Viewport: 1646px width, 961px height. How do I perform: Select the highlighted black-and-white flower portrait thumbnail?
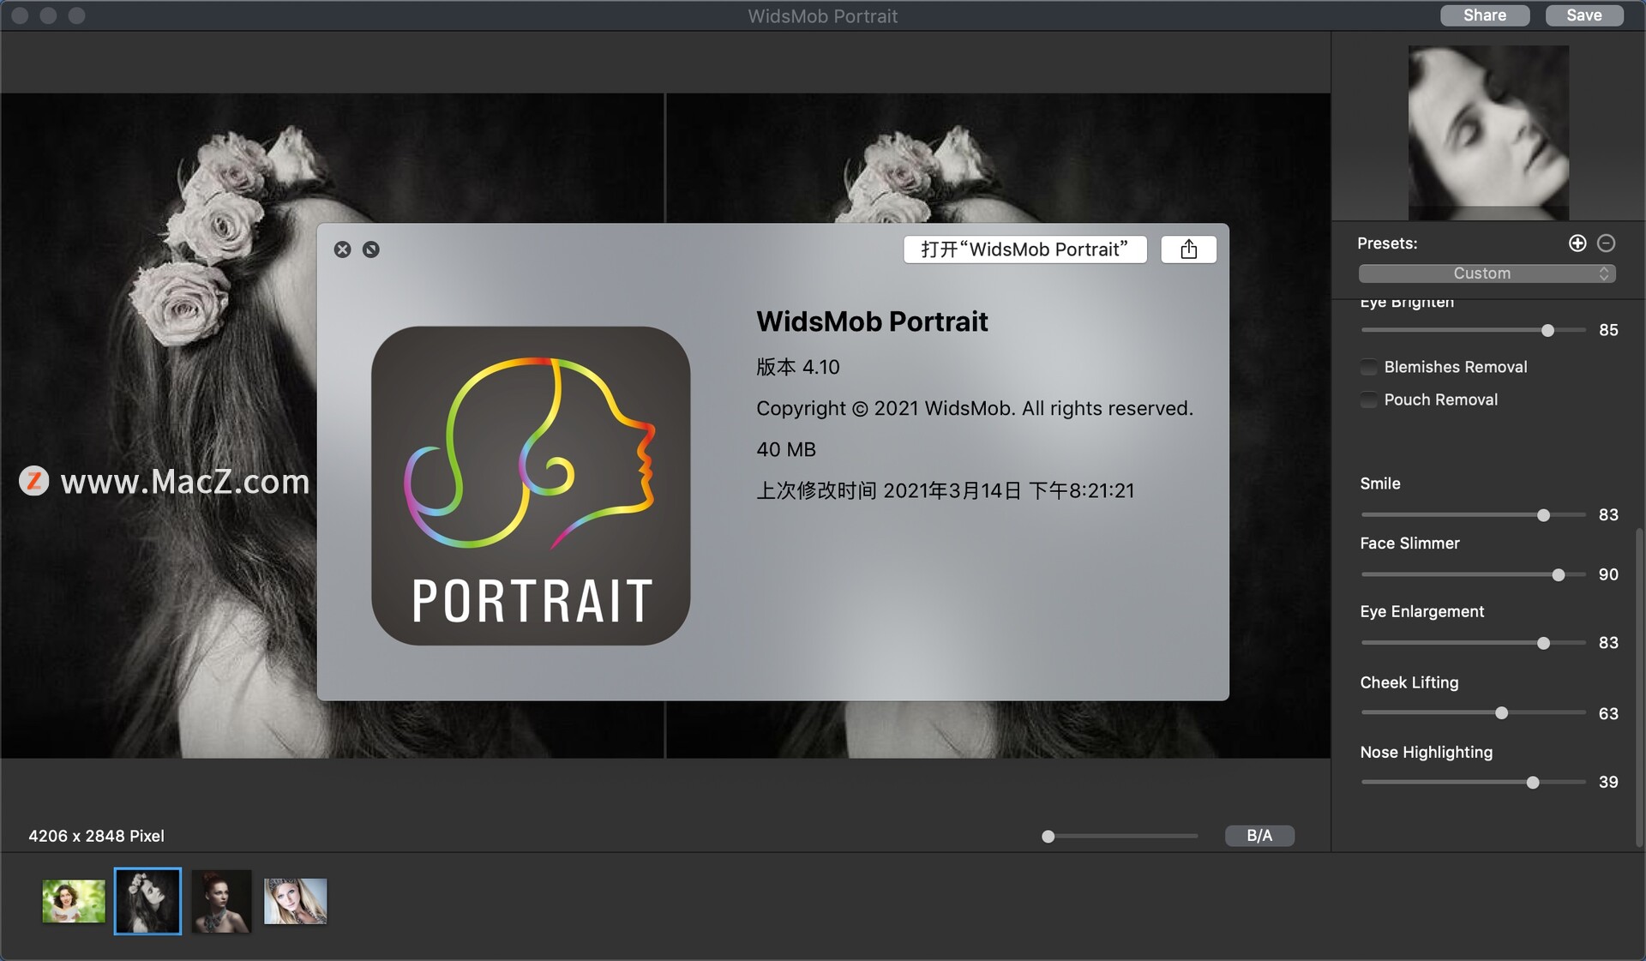coord(147,901)
